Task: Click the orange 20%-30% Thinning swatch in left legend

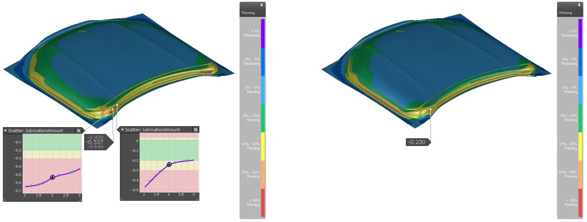Action: tap(263, 175)
